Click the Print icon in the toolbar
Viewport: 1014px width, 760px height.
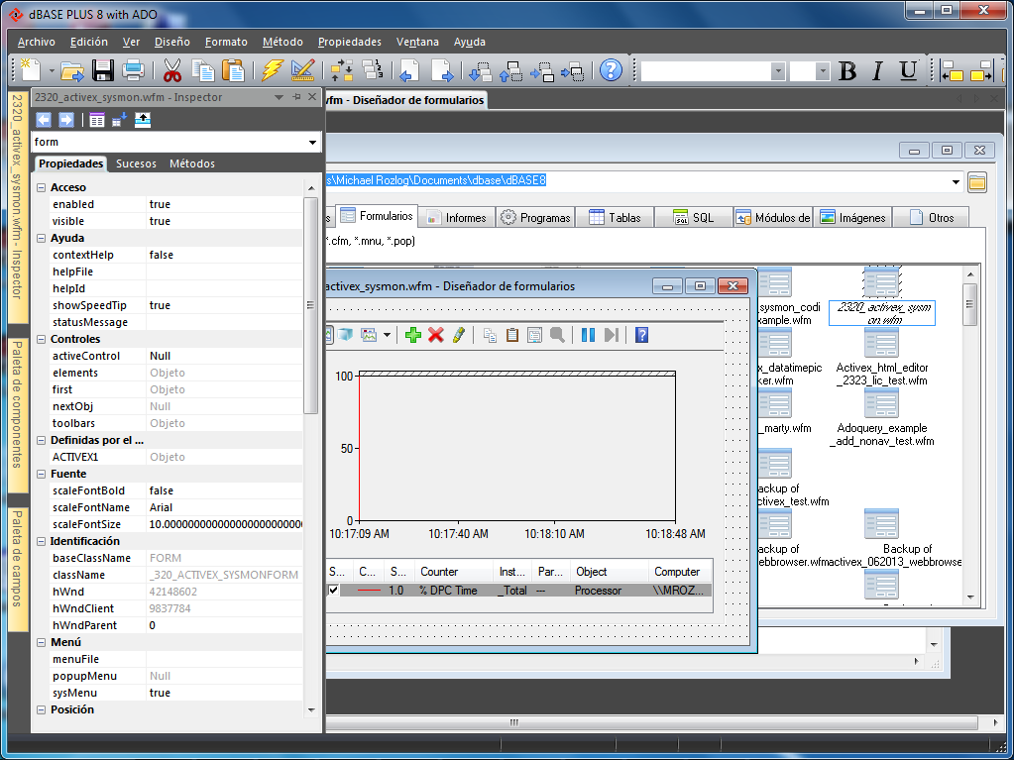(133, 69)
